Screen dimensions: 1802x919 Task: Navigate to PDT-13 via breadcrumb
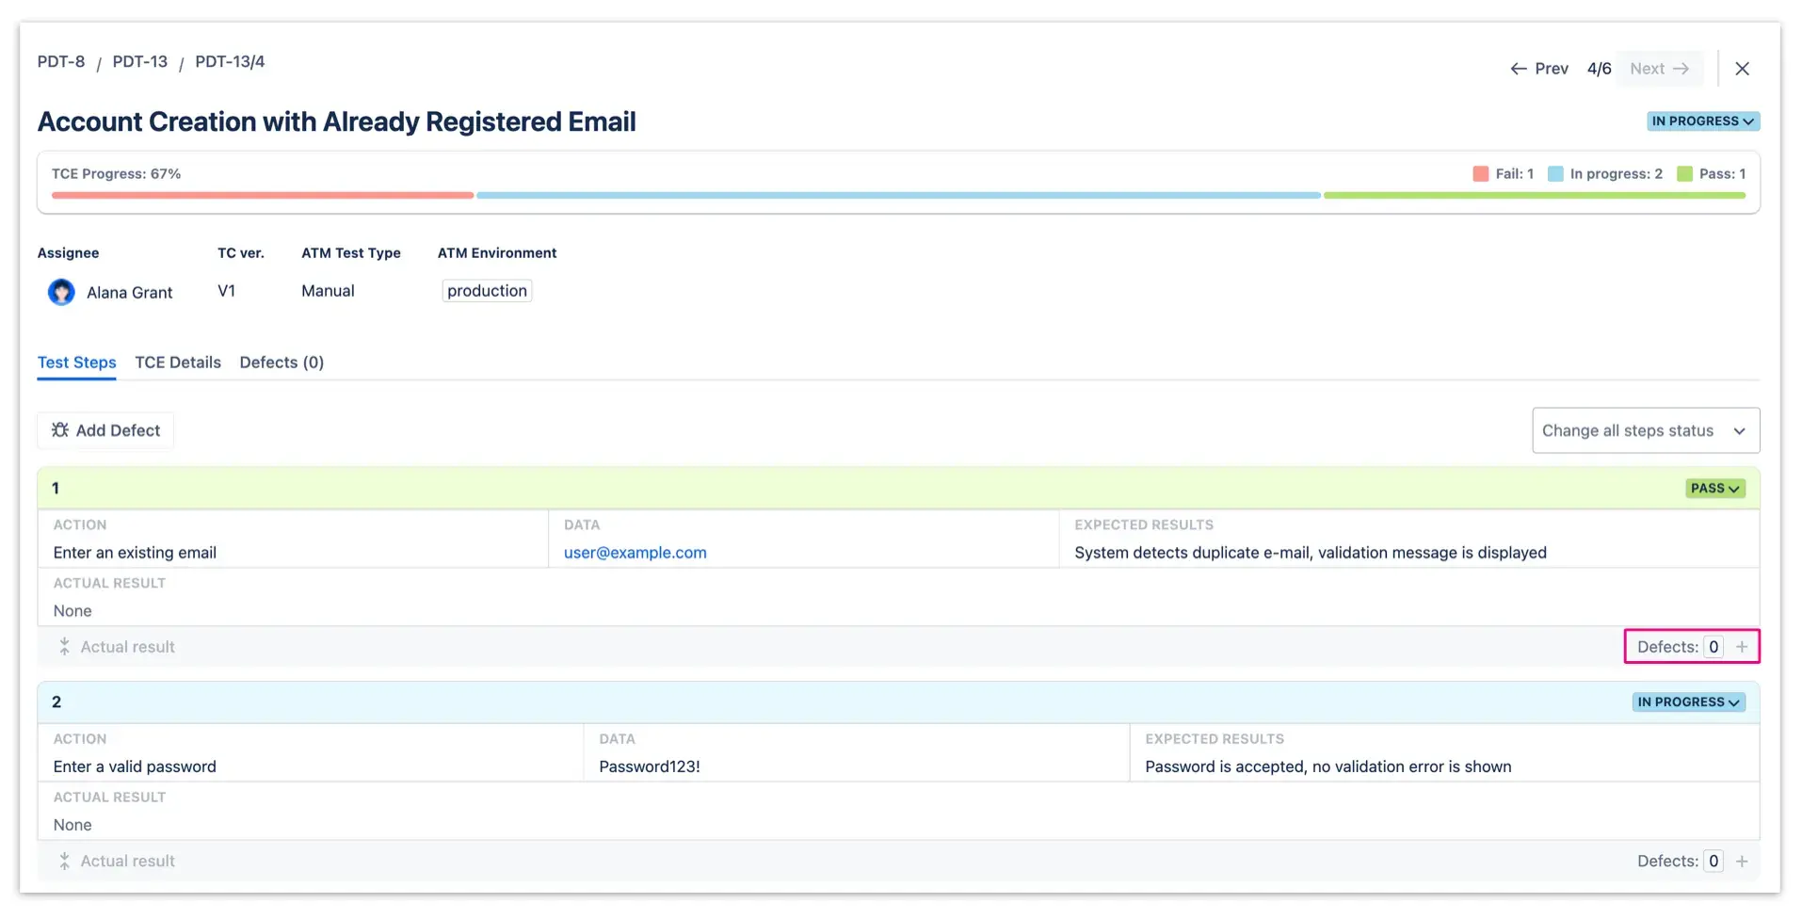[x=139, y=61]
